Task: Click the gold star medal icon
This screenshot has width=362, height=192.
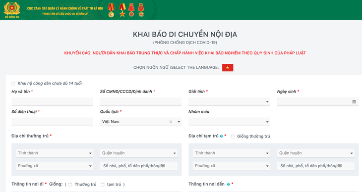Action: tap(122, 10)
